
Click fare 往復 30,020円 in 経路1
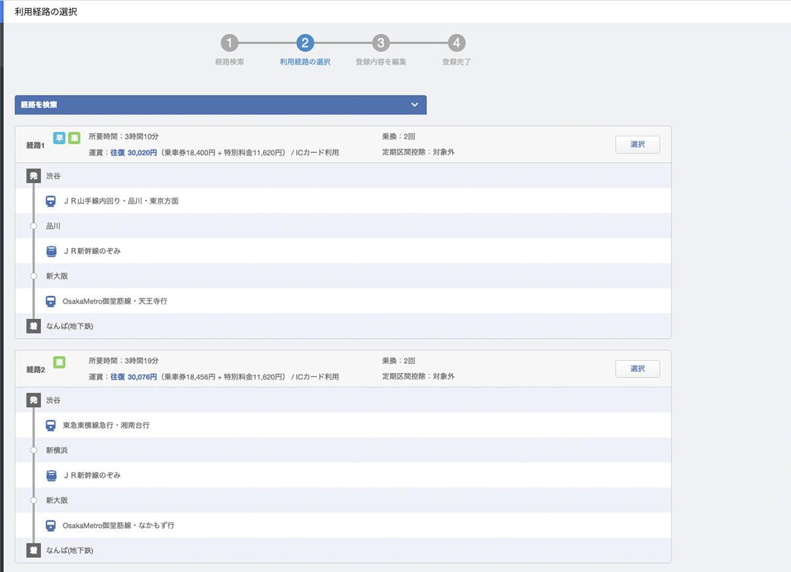[x=134, y=153]
